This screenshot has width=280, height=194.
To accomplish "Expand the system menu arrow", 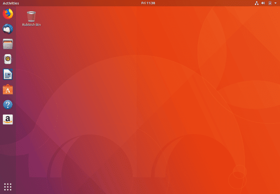I will click(x=275, y=3).
